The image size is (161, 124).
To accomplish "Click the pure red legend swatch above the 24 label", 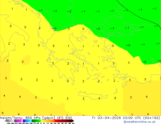I will coord(55,121).
